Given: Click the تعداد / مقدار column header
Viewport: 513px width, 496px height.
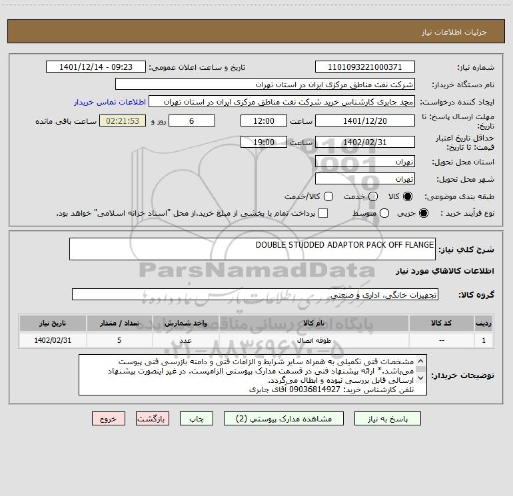Looking at the screenshot, I should [119, 323].
